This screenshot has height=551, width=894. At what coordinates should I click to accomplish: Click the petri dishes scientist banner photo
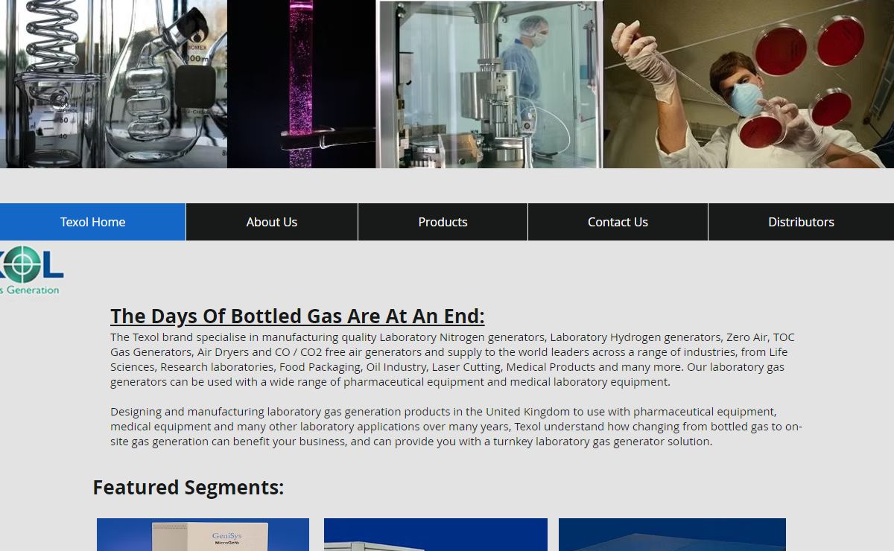coord(749,84)
